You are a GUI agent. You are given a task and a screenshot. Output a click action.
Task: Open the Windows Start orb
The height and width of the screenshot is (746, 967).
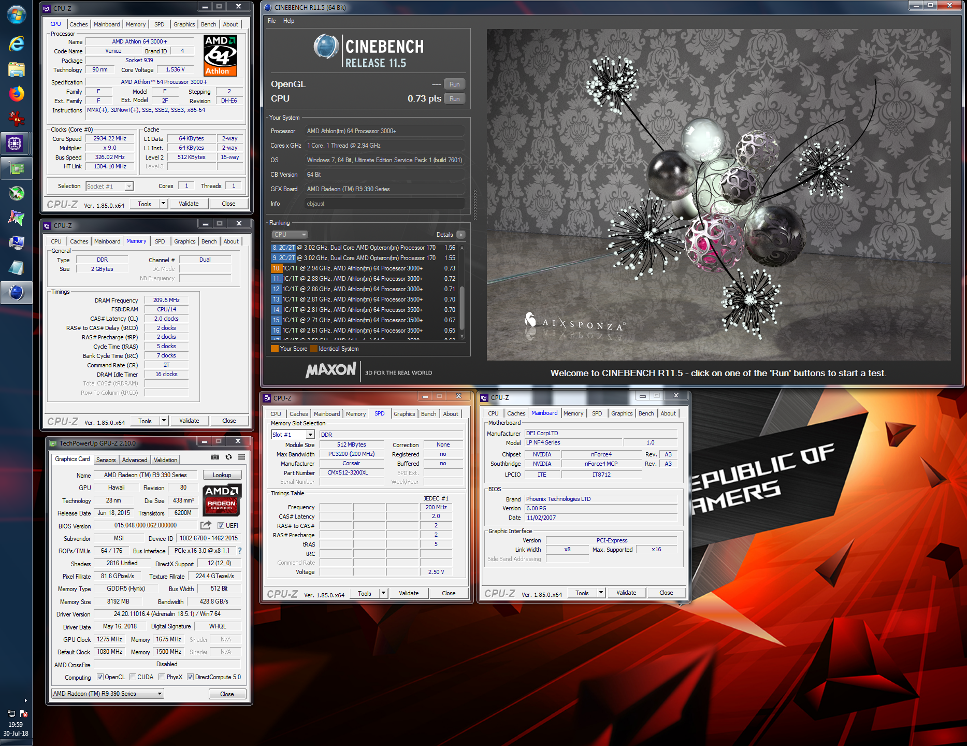(x=16, y=15)
